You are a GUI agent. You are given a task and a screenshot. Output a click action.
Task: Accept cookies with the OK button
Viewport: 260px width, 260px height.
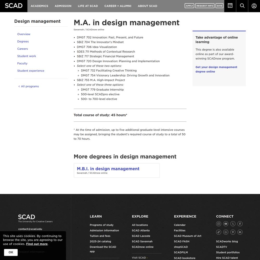(11, 252)
